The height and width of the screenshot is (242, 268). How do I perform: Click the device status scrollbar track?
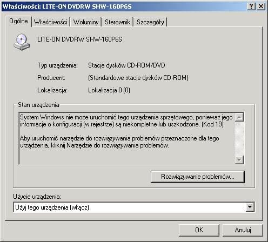point(239,138)
